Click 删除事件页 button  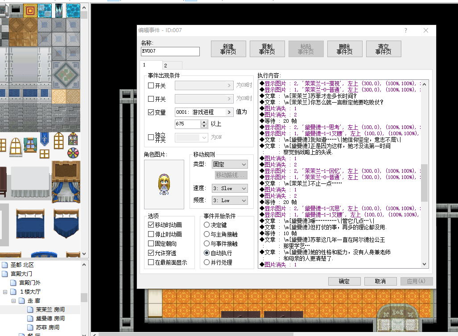345,49
